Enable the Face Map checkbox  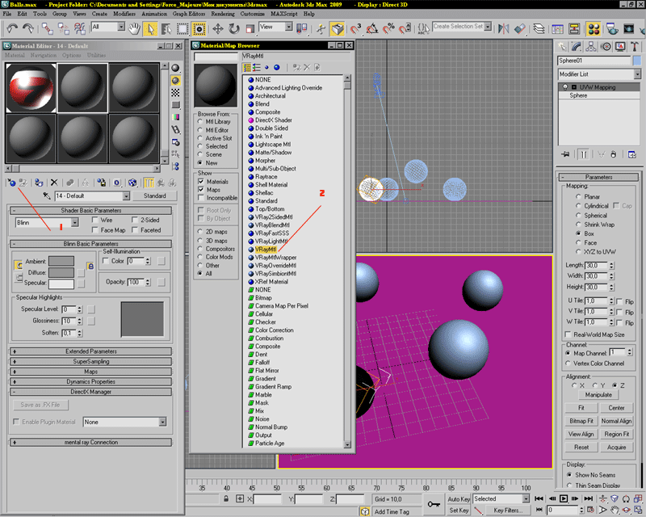click(x=95, y=230)
